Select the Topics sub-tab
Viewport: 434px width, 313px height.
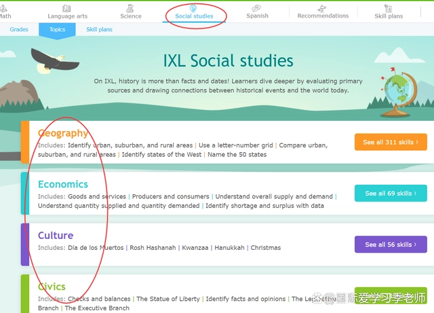[57, 29]
